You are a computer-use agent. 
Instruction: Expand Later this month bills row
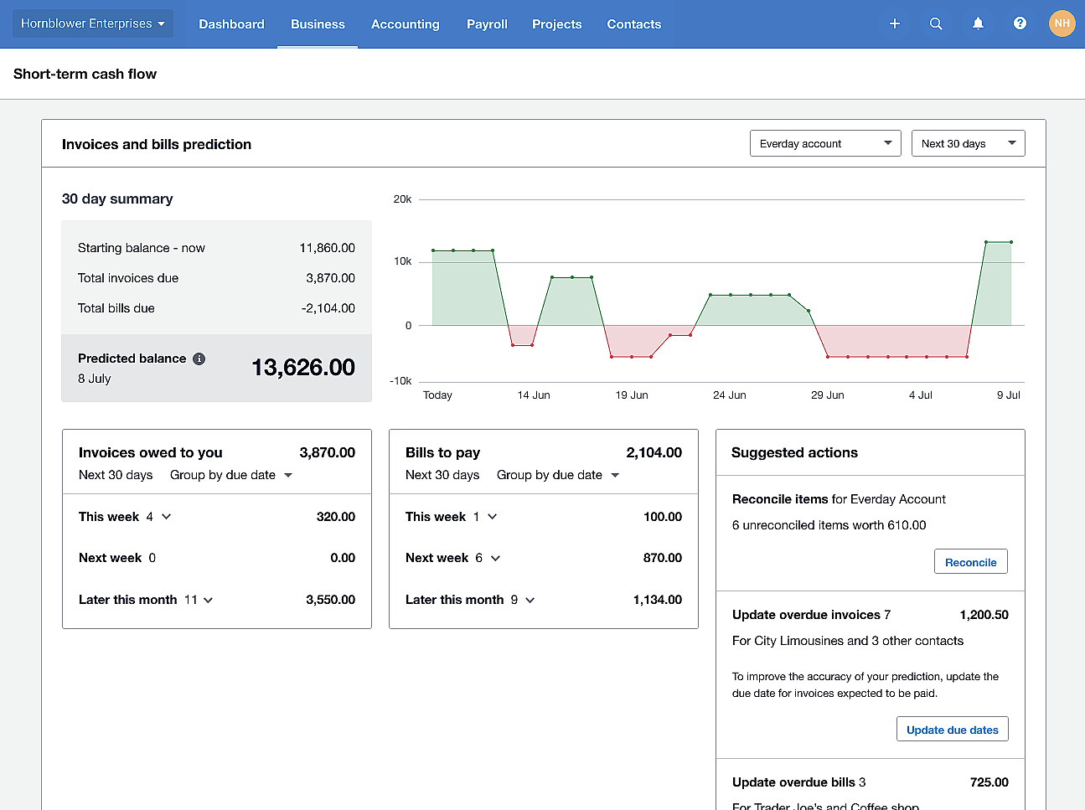(530, 600)
